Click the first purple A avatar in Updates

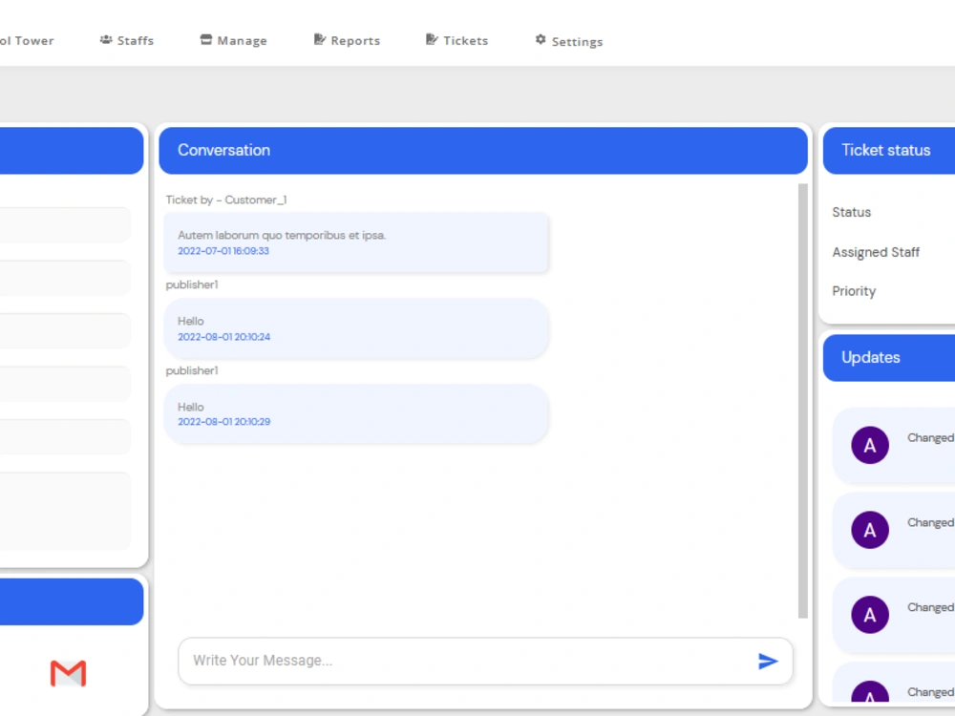coord(870,445)
